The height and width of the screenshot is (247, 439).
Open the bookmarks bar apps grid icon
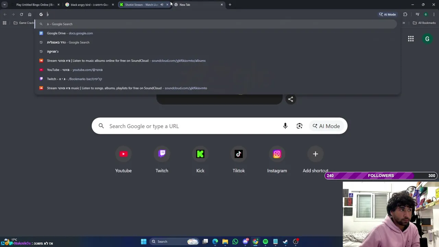click(x=4, y=23)
